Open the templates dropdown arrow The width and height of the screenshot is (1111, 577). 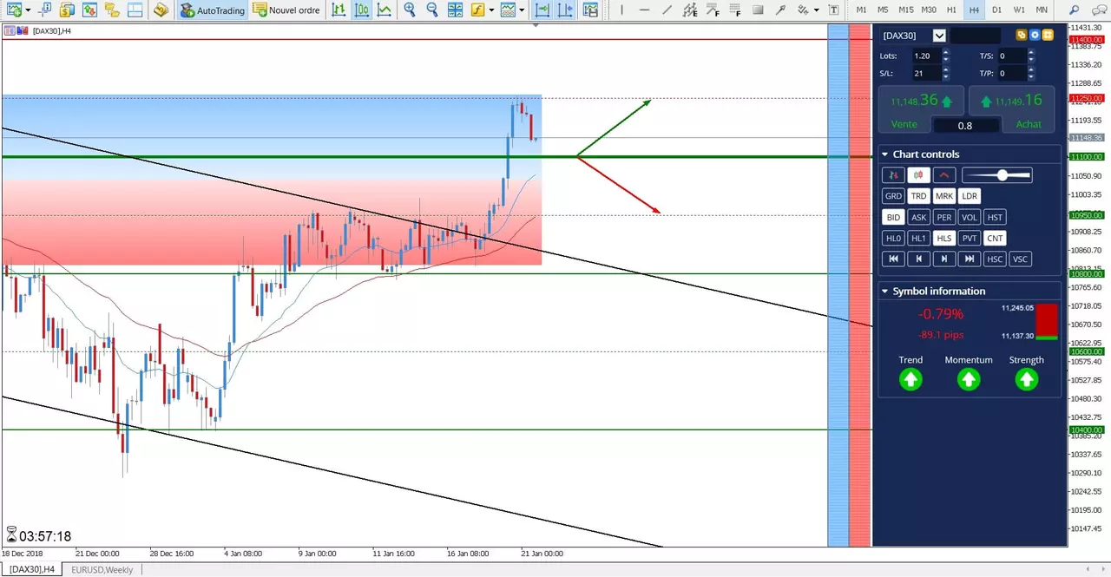522,10
